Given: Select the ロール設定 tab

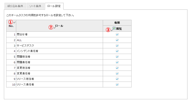Looking at the screenshot, I should 54,6.
